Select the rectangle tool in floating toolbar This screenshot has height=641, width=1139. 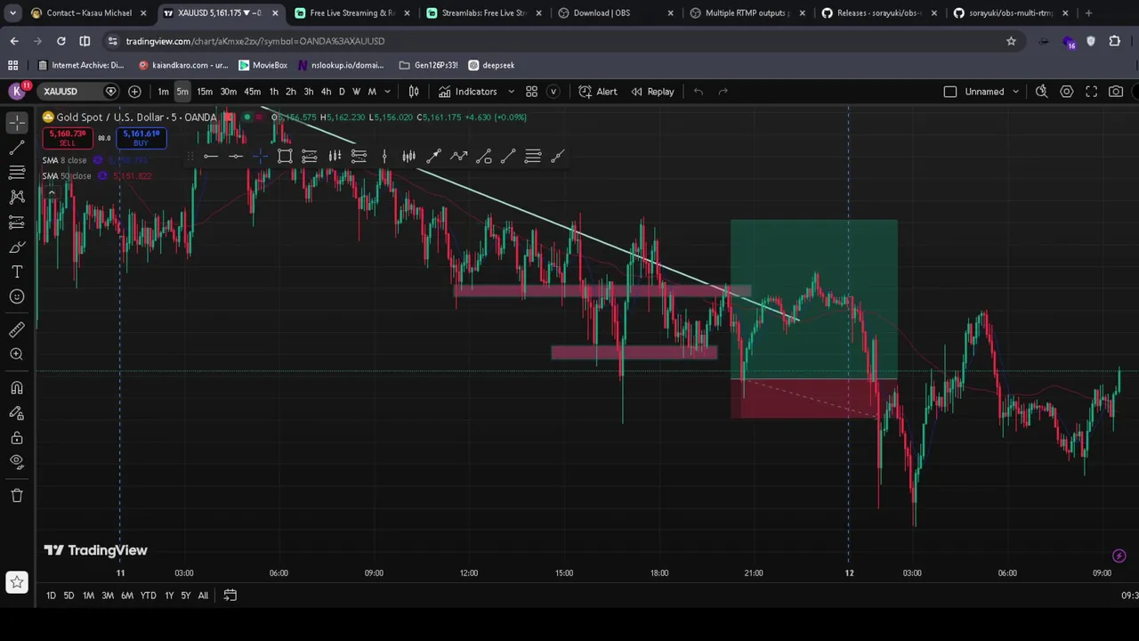tap(285, 157)
